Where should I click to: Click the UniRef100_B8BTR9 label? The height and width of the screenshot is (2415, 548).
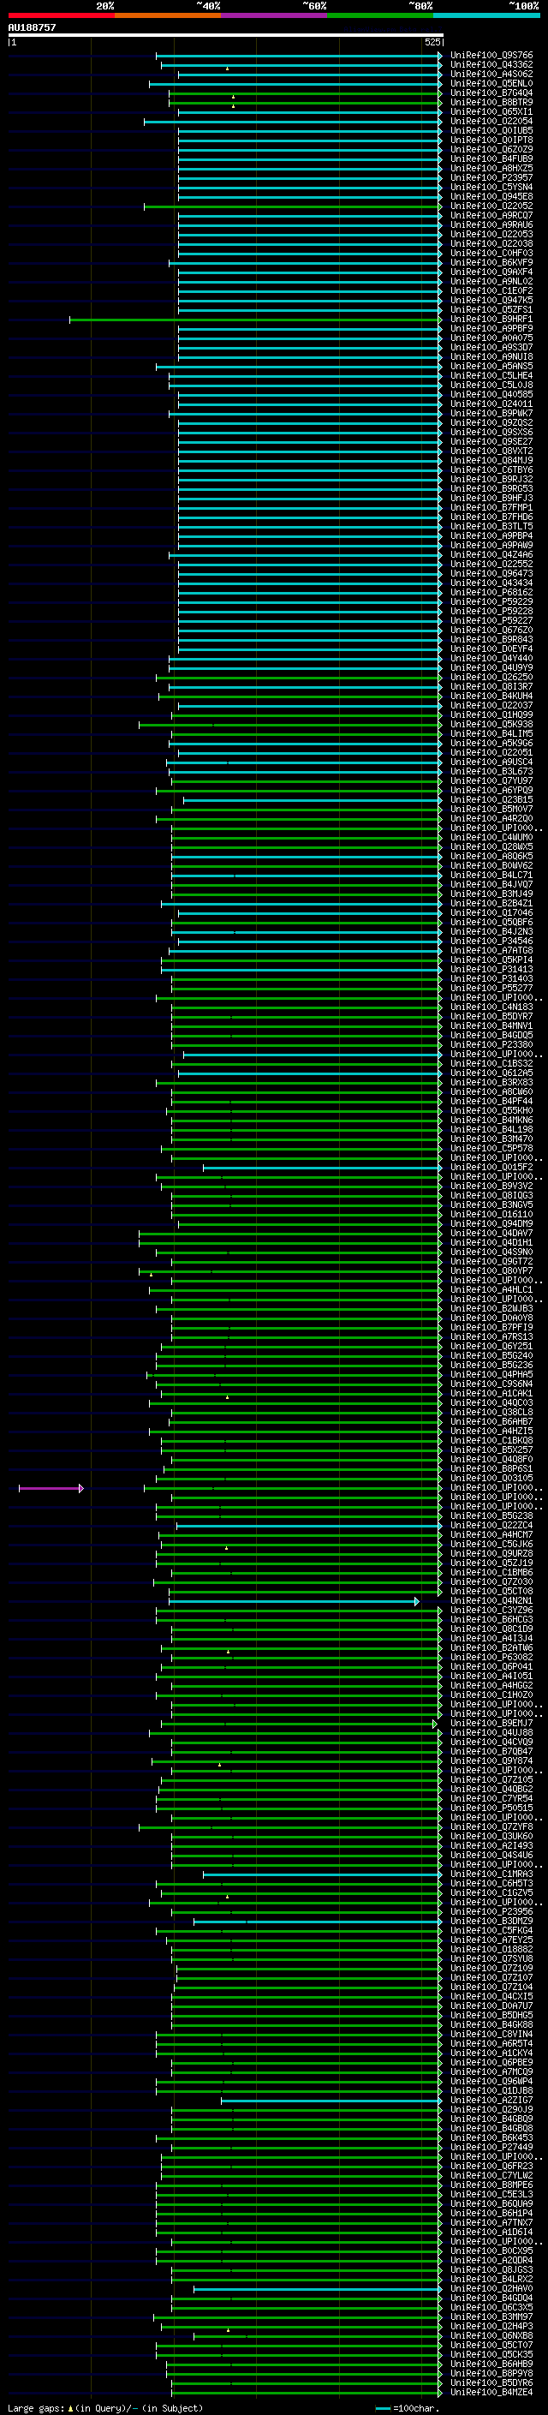coord(491,102)
